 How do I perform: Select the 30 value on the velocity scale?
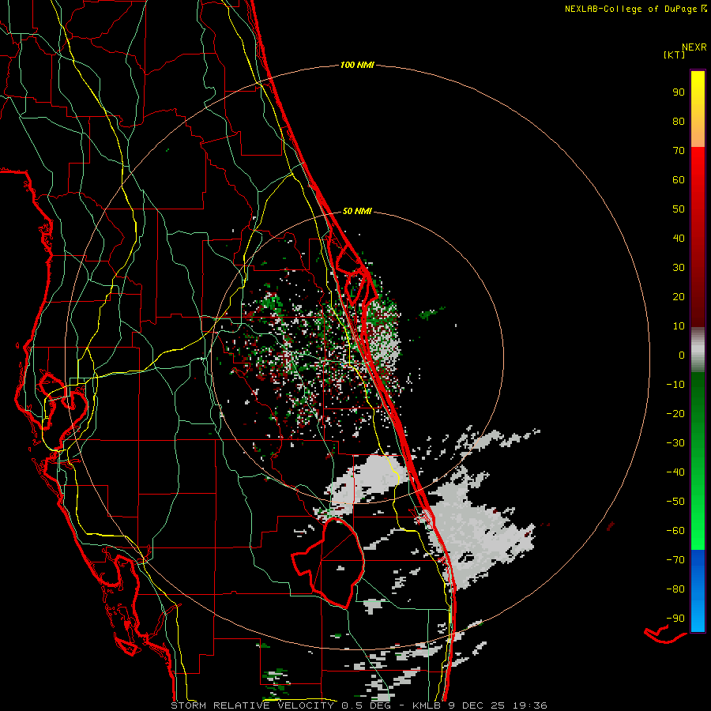pos(679,268)
